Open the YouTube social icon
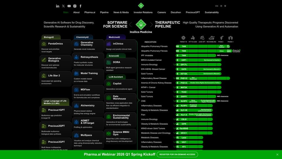 click(69, 6)
